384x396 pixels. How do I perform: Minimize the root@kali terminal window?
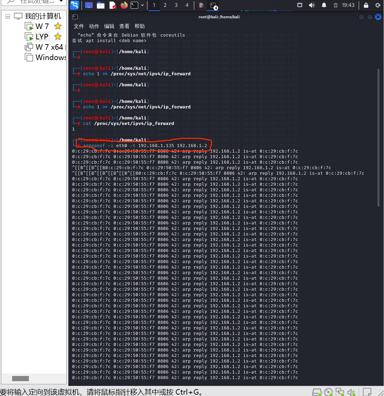361,17
